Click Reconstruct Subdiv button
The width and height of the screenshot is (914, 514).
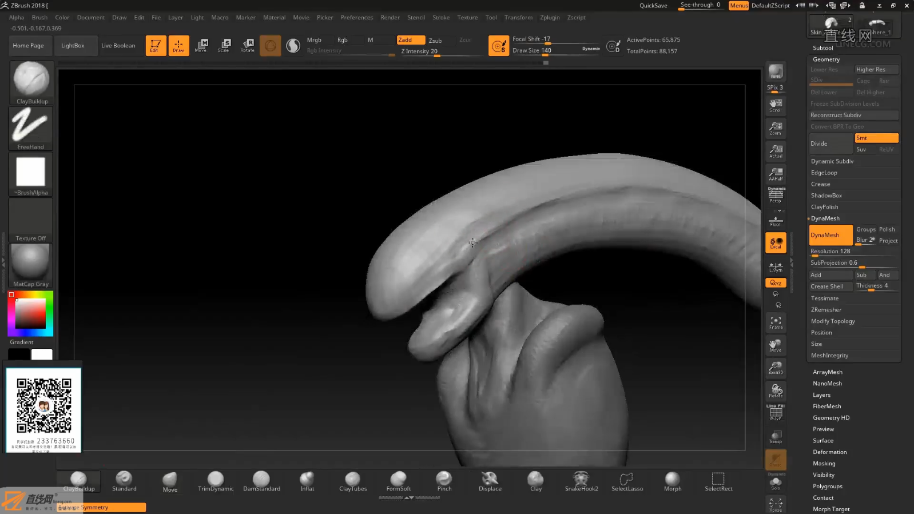[x=853, y=115]
